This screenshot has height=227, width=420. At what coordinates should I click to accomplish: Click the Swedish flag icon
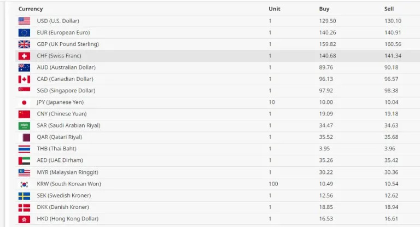click(24, 196)
